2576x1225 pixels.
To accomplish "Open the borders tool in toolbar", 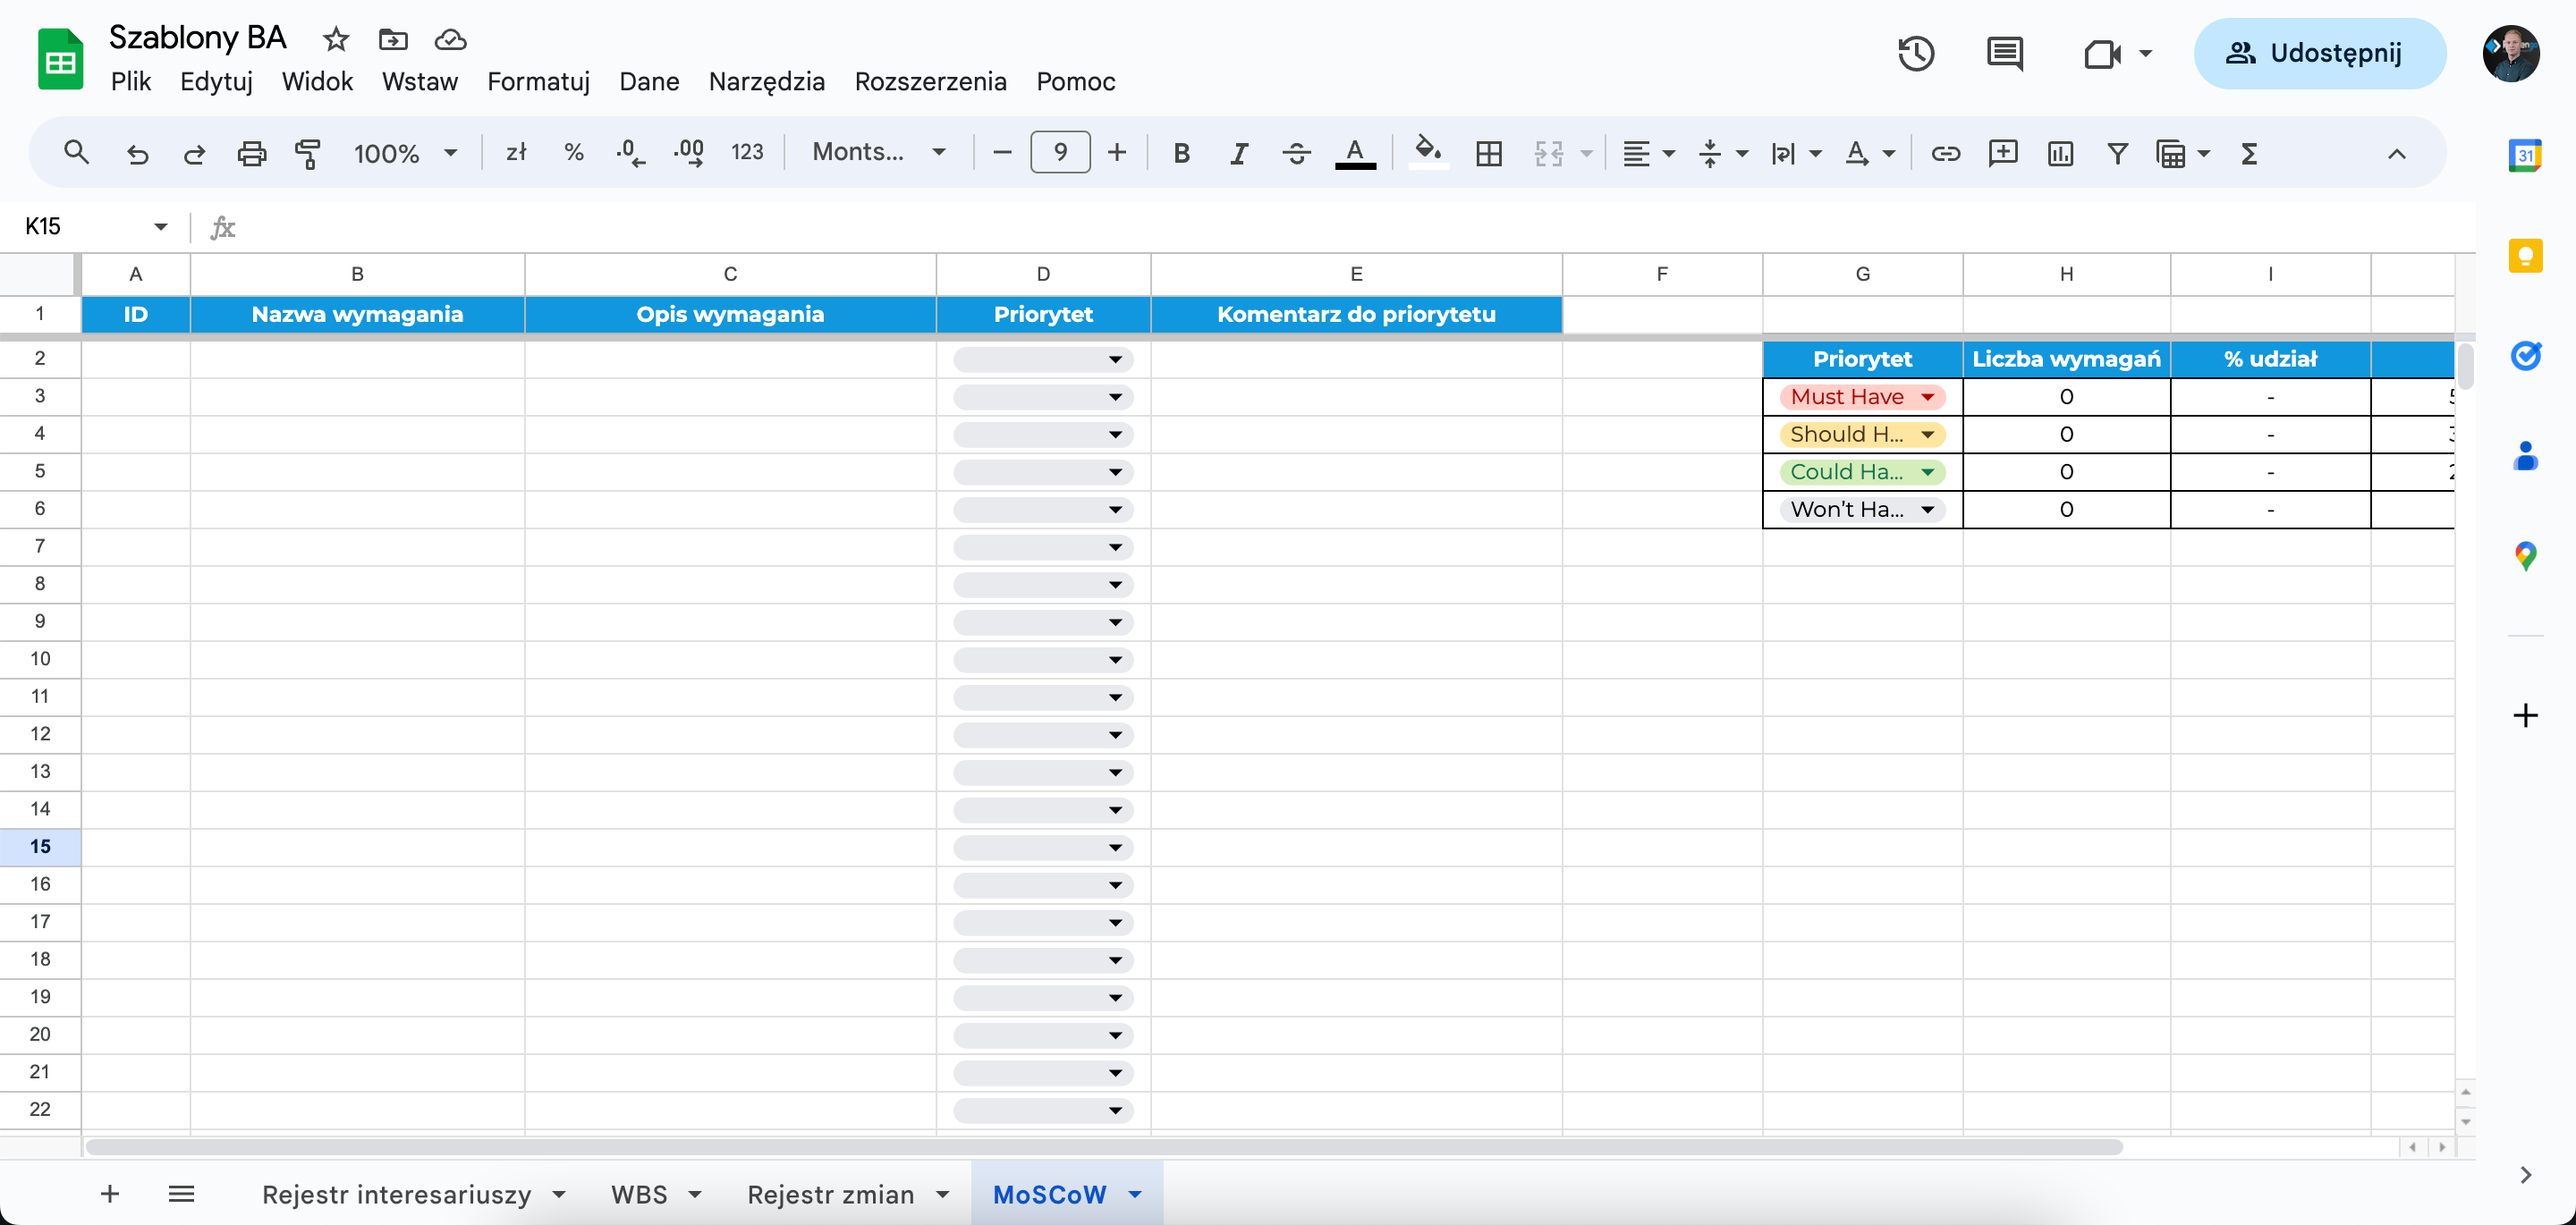I will click(1488, 153).
